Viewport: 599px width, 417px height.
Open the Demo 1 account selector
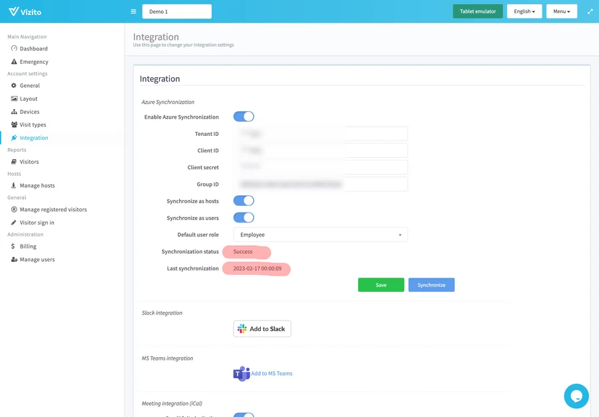coord(176,11)
